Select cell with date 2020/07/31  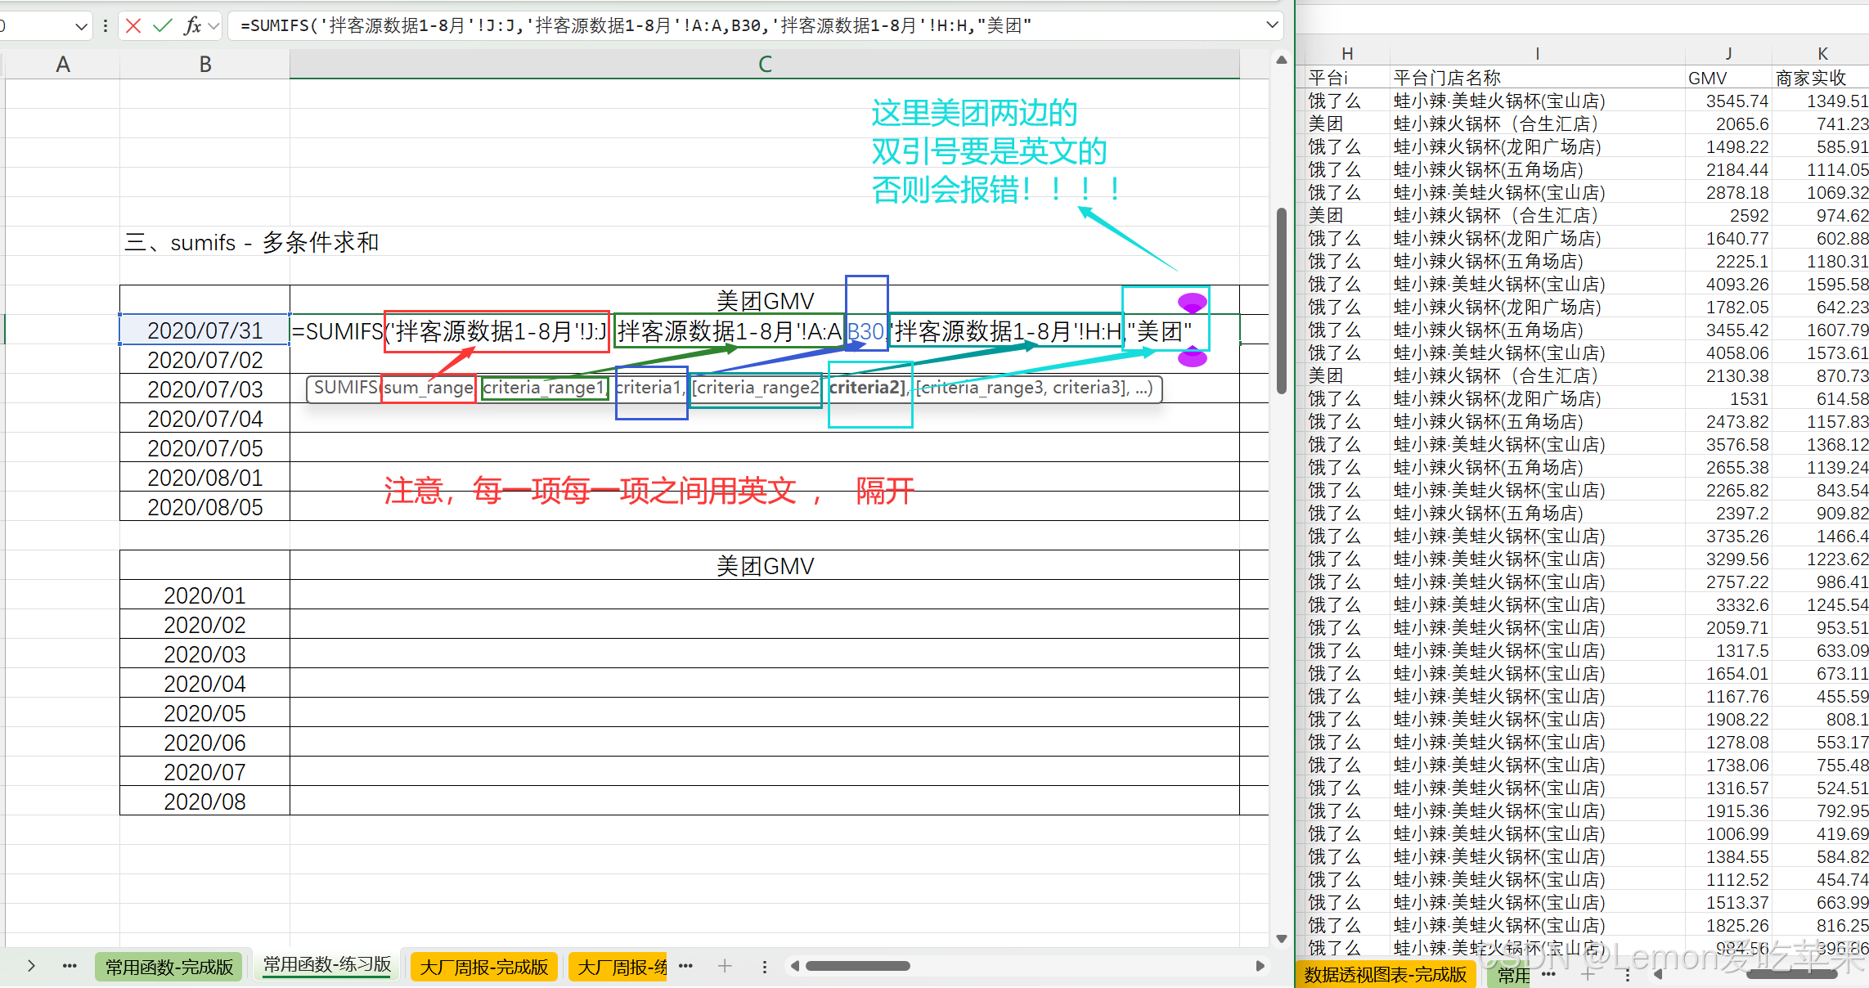click(x=205, y=330)
